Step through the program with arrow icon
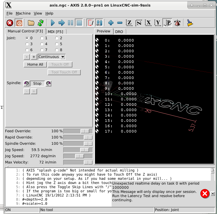This screenshot has width=217, height=214. point(61,23)
